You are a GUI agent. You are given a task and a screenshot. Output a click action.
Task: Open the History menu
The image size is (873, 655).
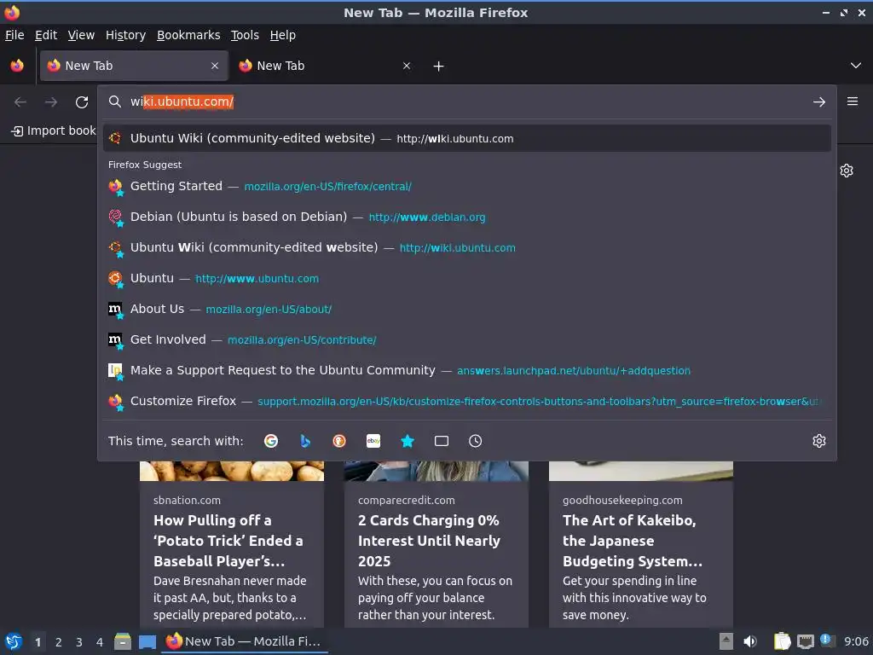pyautogui.click(x=126, y=35)
